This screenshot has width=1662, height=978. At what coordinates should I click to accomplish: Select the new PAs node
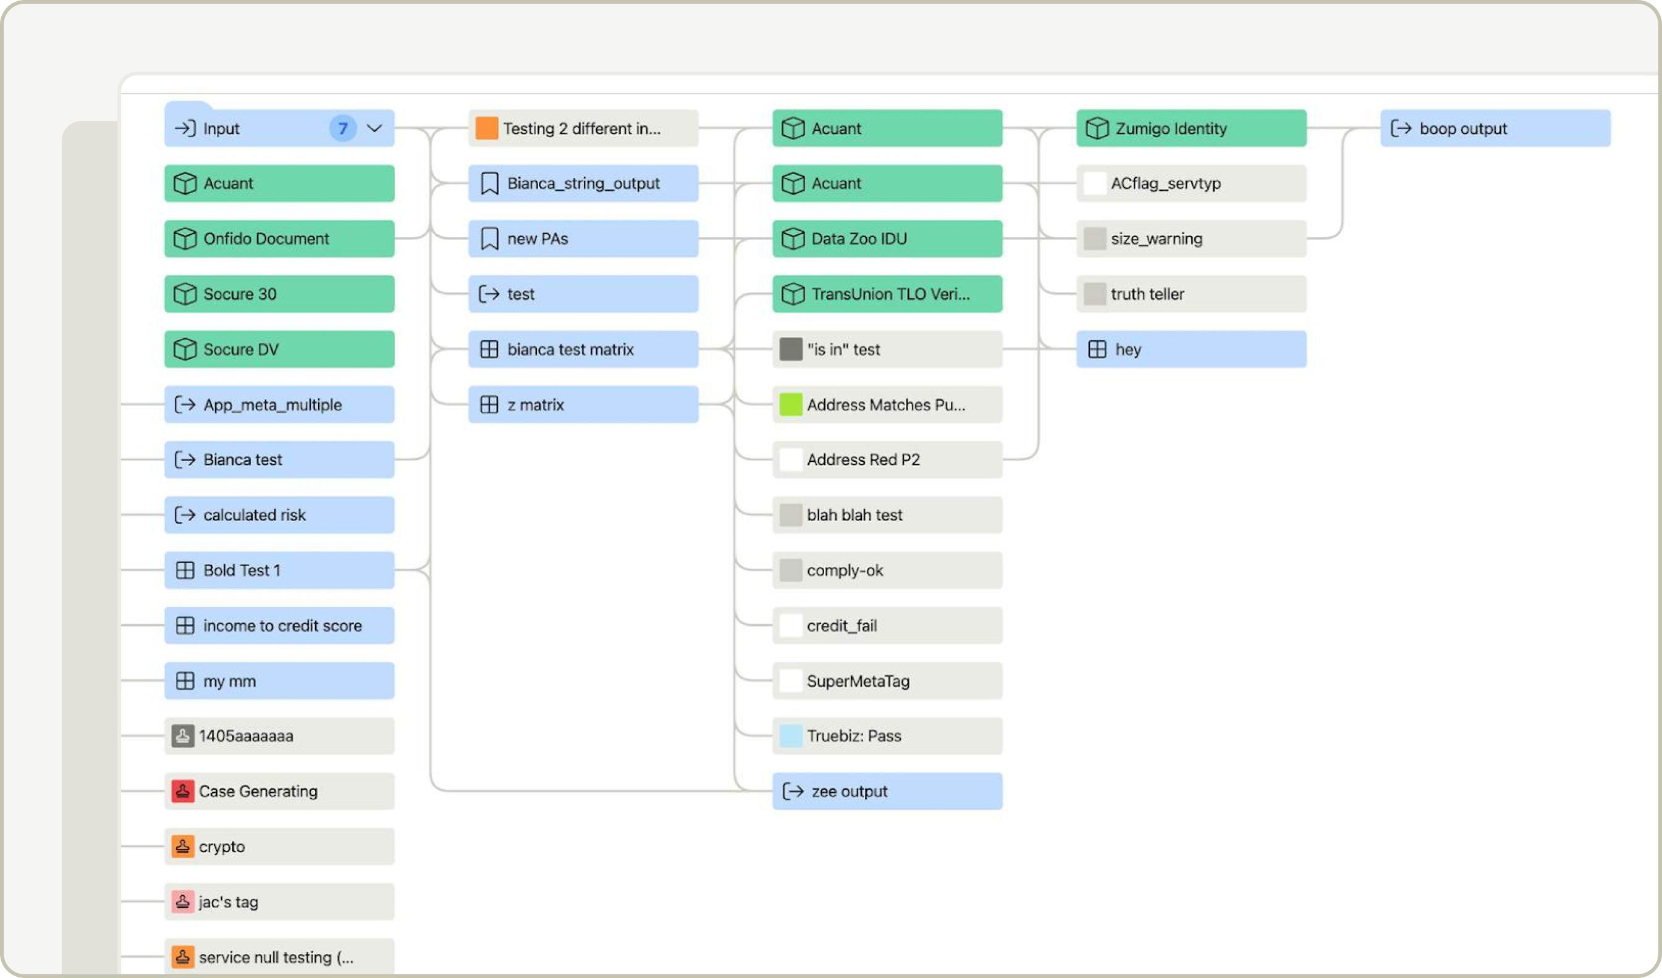583,238
